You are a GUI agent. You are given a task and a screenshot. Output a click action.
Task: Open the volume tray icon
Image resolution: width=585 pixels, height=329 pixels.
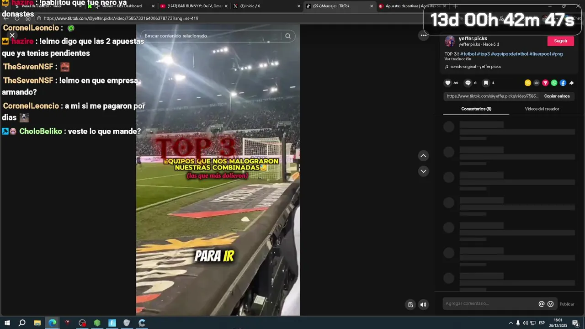pos(525,323)
